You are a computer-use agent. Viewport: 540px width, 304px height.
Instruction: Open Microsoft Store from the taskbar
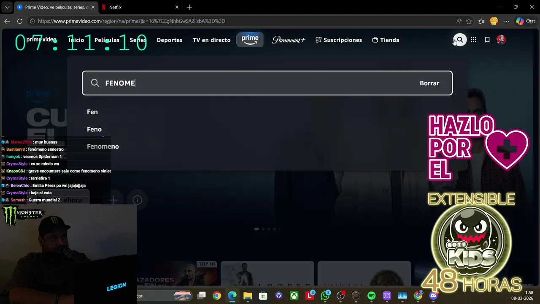point(263,296)
